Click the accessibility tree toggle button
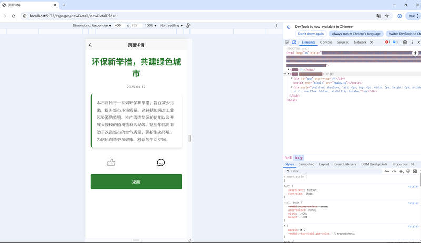 [x=415, y=53]
